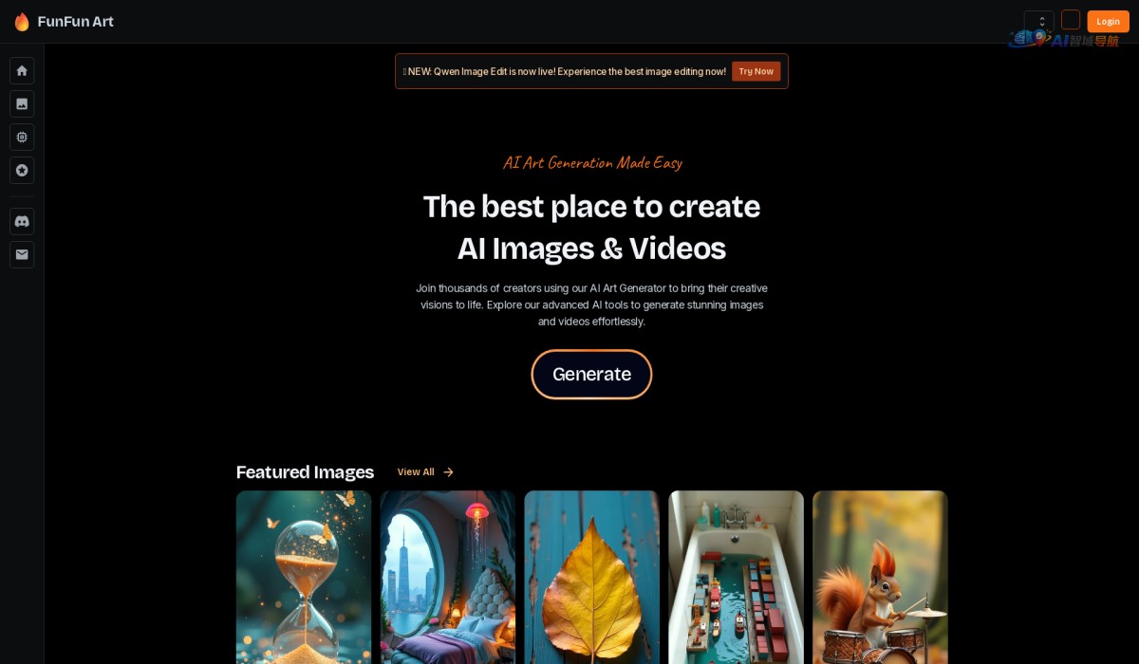
Task: Open the bathtub cargo ships thumbnail
Action: coord(736,577)
